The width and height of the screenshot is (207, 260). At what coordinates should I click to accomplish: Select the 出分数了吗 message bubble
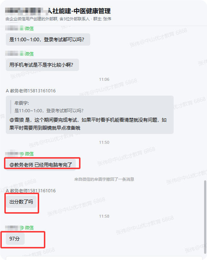pyautogui.click(x=21, y=202)
